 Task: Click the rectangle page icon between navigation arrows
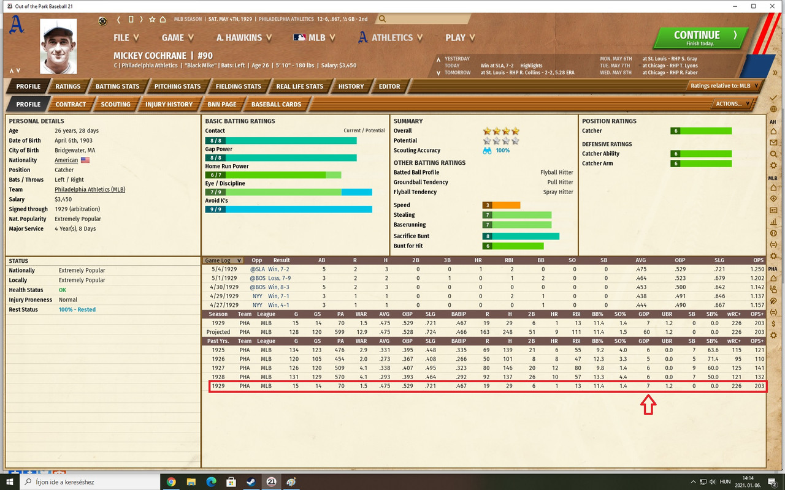click(130, 20)
